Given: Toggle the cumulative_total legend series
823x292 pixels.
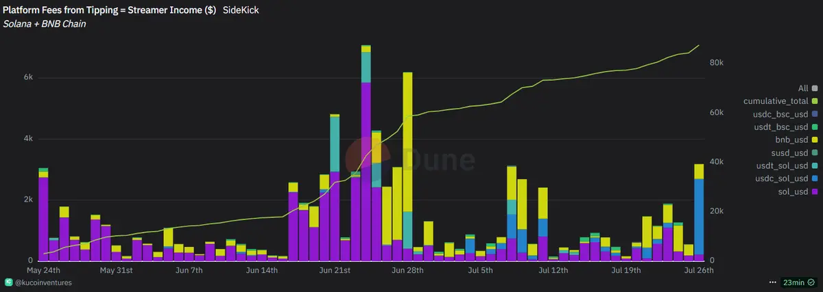Looking at the screenshot, I should (x=780, y=101).
